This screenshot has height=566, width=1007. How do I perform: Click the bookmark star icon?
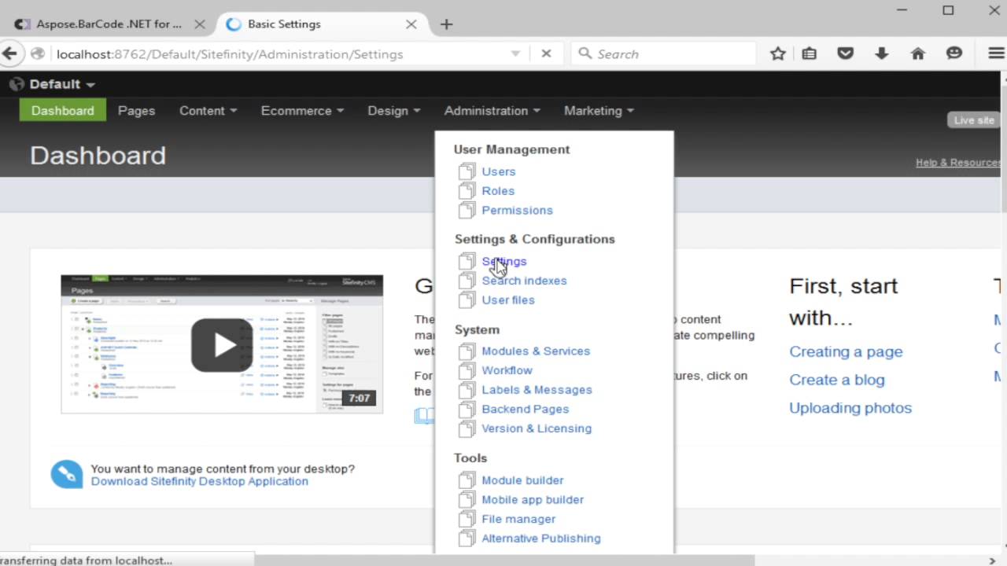click(x=778, y=53)
